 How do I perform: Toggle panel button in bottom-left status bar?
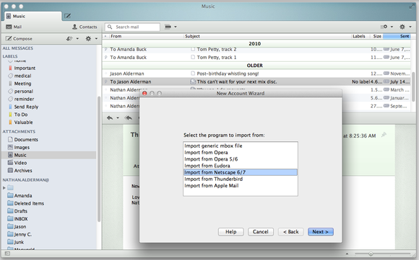click(x=7, y=254)
